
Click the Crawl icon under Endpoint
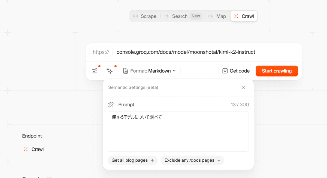pos(26,149)
